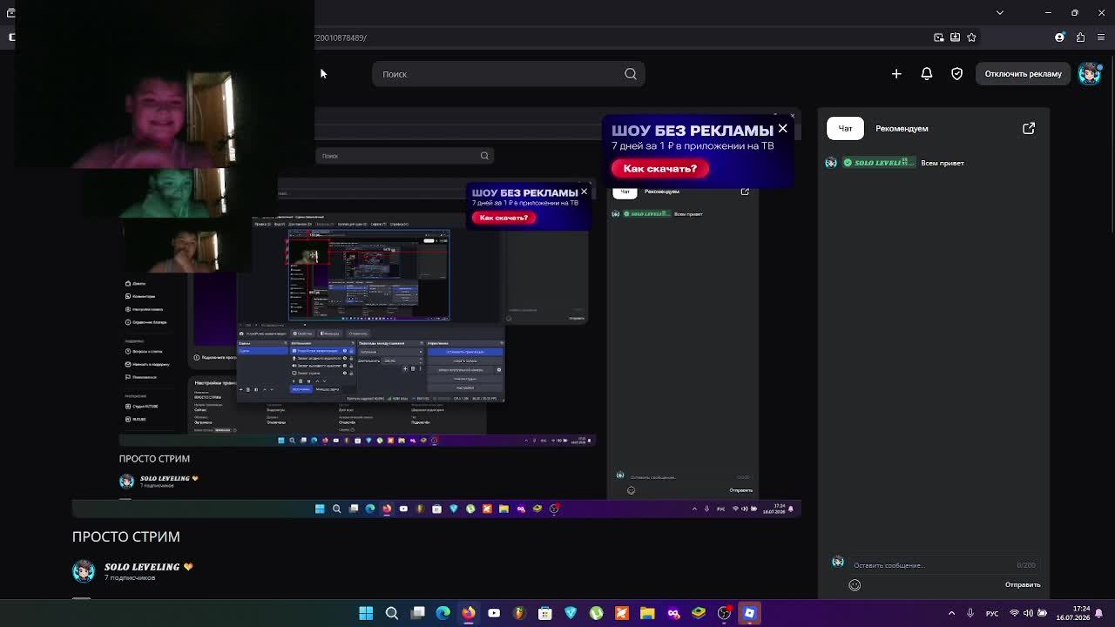1115x627 pixels.
Task: Open the Firefox account icon
Action: click(1060, 37)
